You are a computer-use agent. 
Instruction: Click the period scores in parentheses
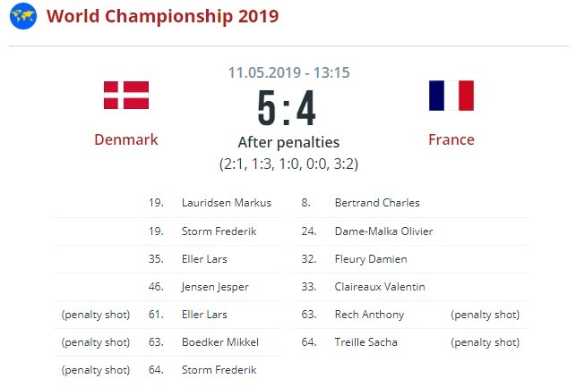tap(288, 164)
